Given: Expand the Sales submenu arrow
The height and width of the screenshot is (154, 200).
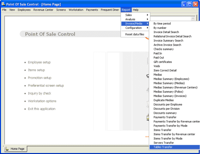Looking at the screenshot, I should [x=148, y=15].
